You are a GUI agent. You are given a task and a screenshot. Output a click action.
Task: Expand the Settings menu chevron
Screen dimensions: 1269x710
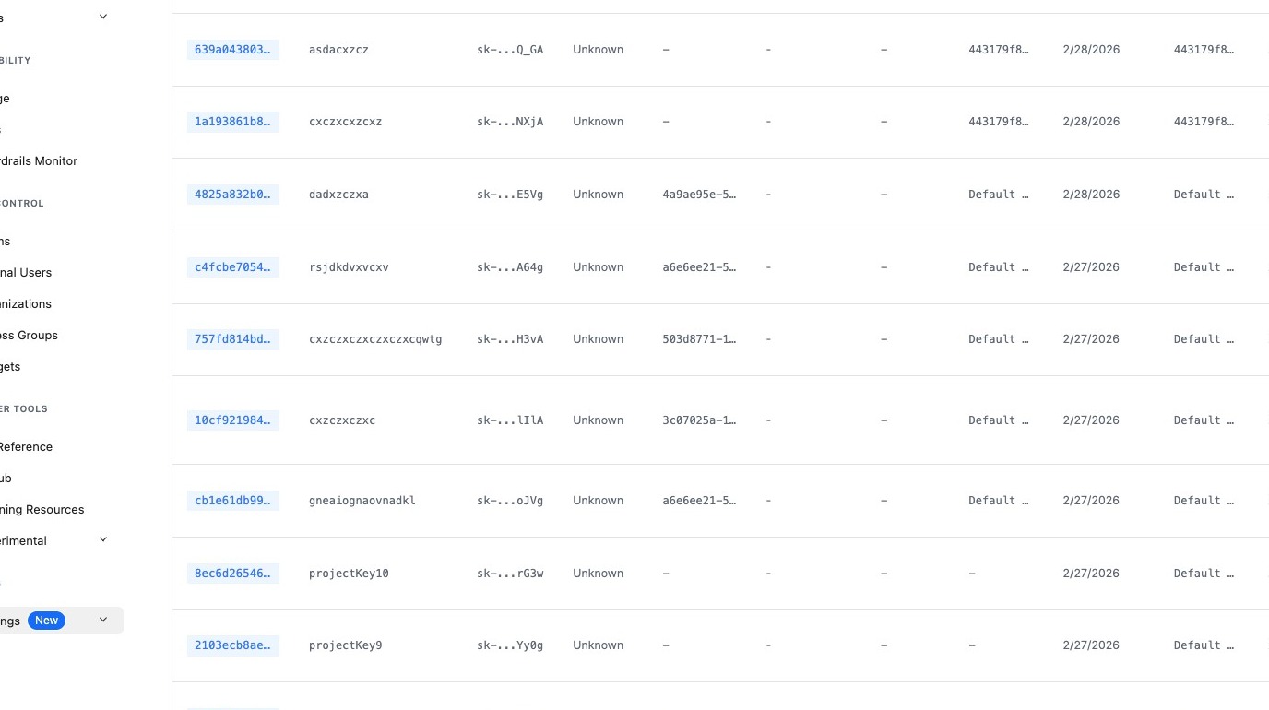click(103, 620)
